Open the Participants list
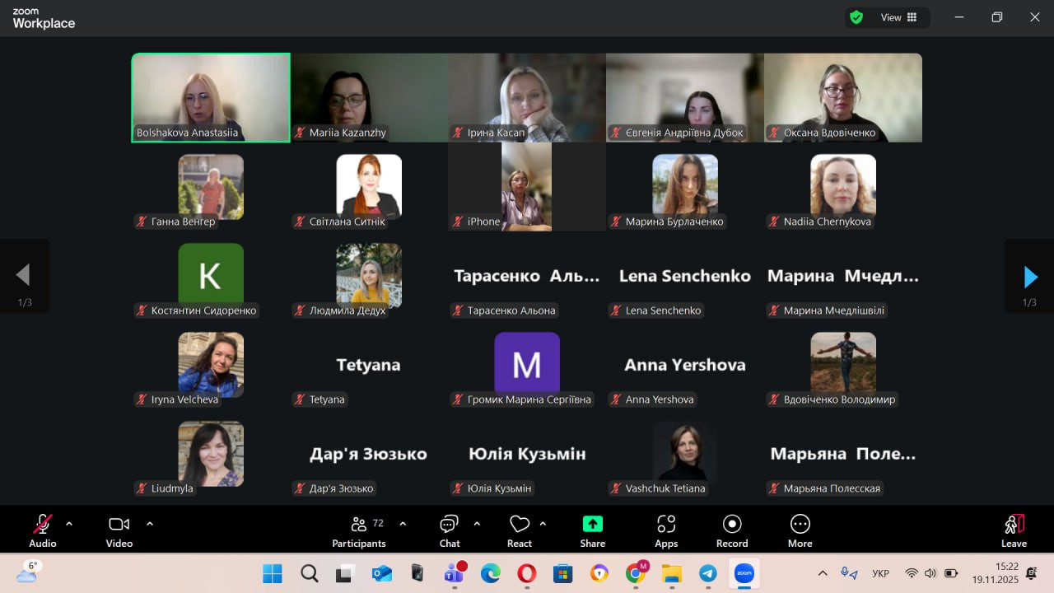 [x=359, y=530]
